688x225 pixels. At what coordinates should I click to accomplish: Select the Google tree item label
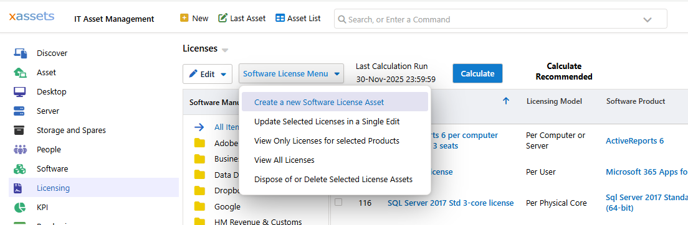point(227,206)
